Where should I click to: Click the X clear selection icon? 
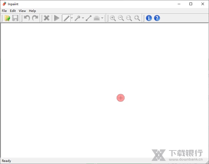(46, 18)
